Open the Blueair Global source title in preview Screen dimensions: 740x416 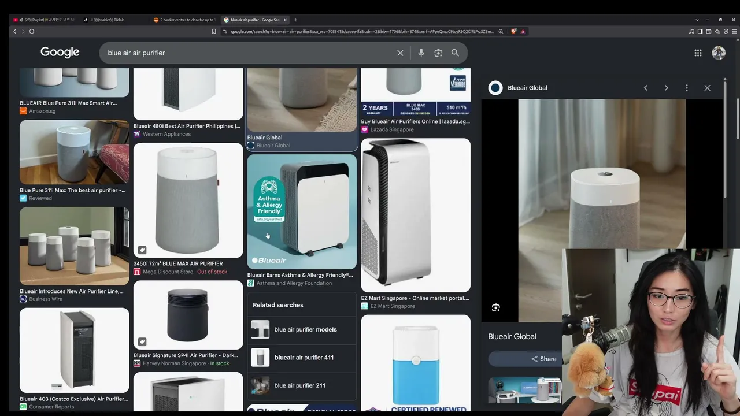512,336
